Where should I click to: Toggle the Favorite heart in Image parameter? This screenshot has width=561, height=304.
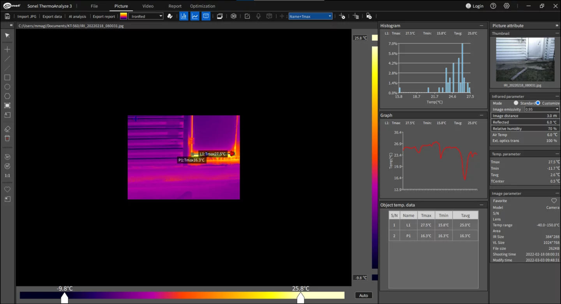[x=554, y=201]
